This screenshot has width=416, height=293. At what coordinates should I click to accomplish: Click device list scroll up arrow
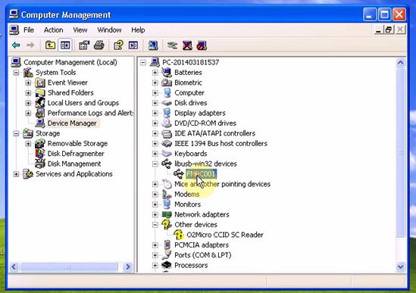(400, 63)
